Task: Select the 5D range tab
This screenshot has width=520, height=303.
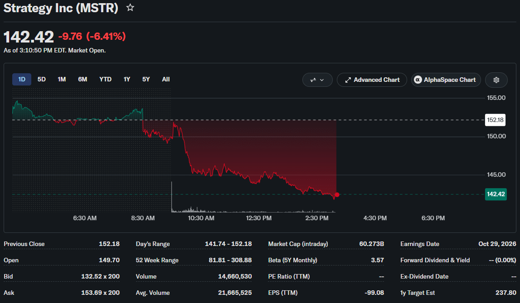Action: [x=41, y=80]
